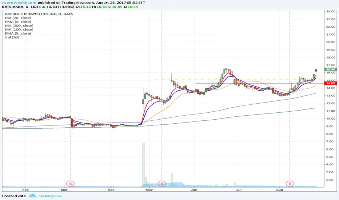
Task: Click the 24.00 price scale label
Action: [331, 12]
